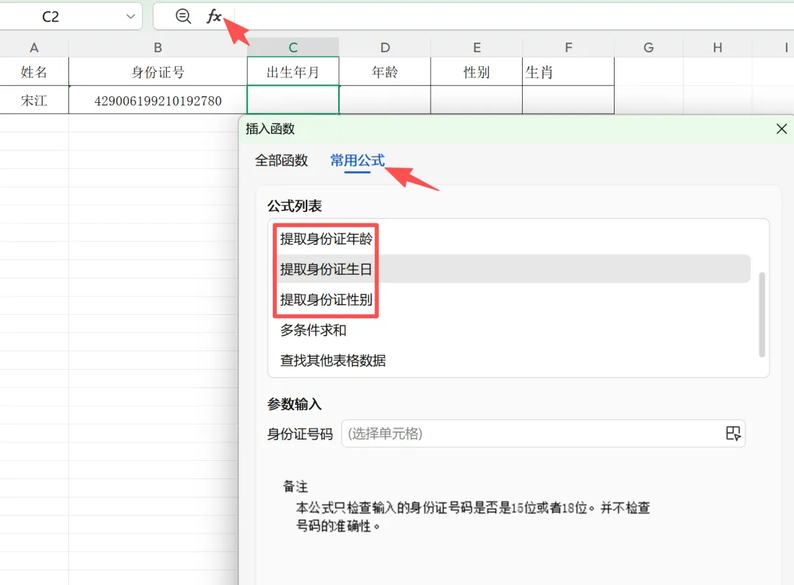Click the 性别 header cell
Image resolution: width=794 pixels, height=585 pixels.
point(476,71)
